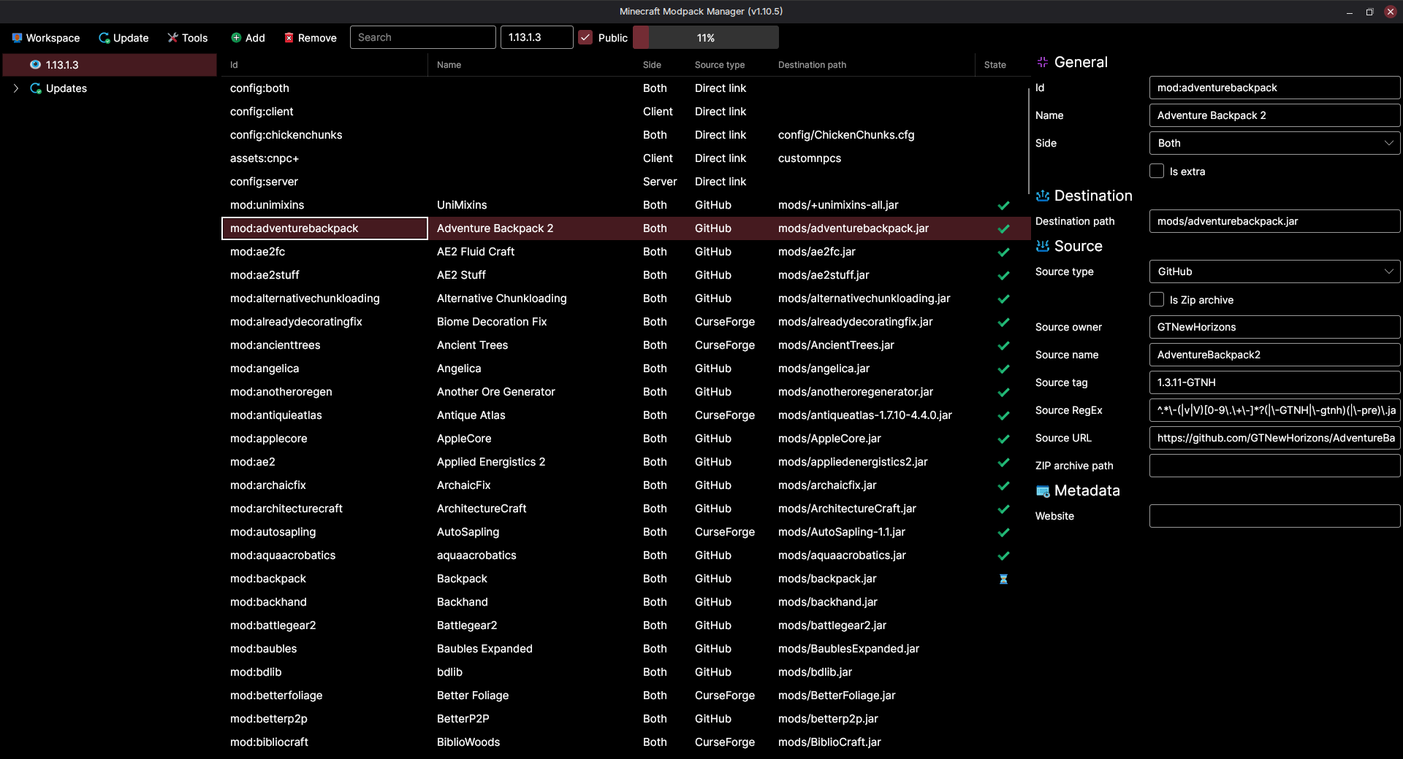
Task: Open the Side dropdown
Action: pyautogui.click(x=1274, y=143)
